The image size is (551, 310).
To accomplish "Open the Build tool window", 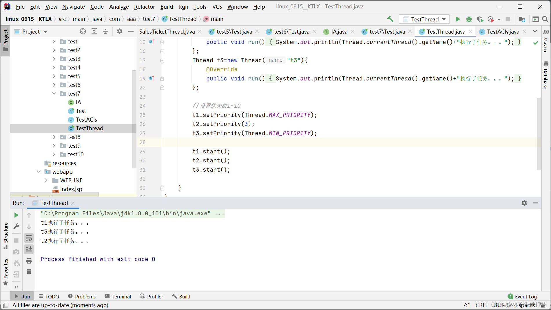I will click(181, 296).
